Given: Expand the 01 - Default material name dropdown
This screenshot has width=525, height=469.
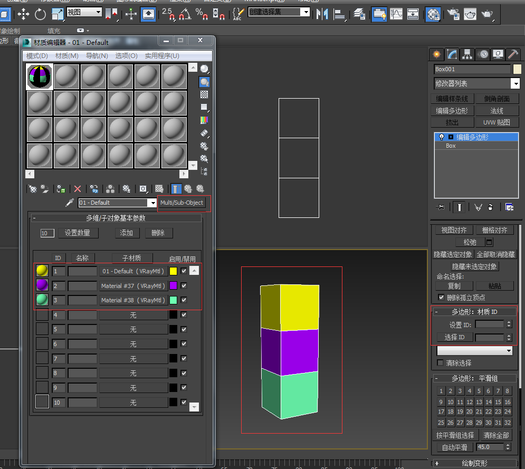Looking at the screenshot, I should tap(153, 203).
